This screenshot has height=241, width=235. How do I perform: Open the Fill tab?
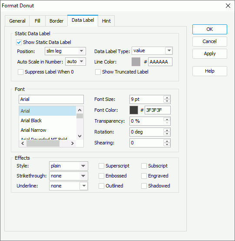pyautogui.click(x=37, y=21)
